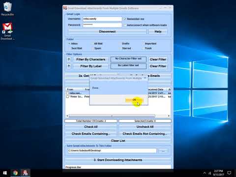Open Check Emails Not Containing dialog

[x=145, y=134]
